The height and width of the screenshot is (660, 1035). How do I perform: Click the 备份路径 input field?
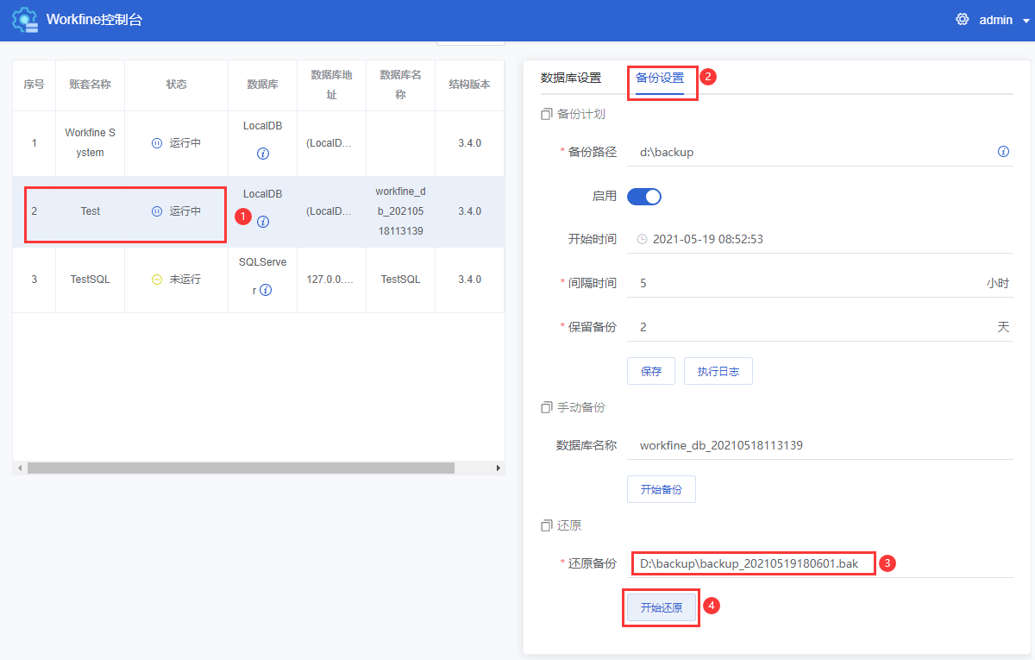[820, 152]
